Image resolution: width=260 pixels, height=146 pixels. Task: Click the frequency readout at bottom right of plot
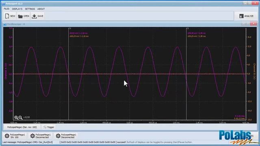pos(240,117)
